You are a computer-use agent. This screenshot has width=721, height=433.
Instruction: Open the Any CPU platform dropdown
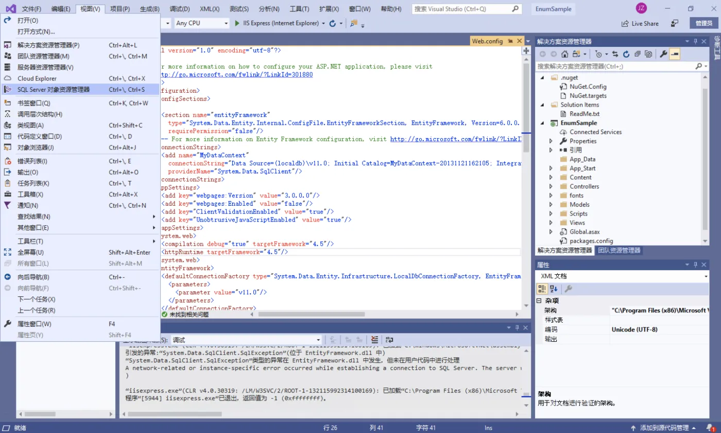[201, 23]
